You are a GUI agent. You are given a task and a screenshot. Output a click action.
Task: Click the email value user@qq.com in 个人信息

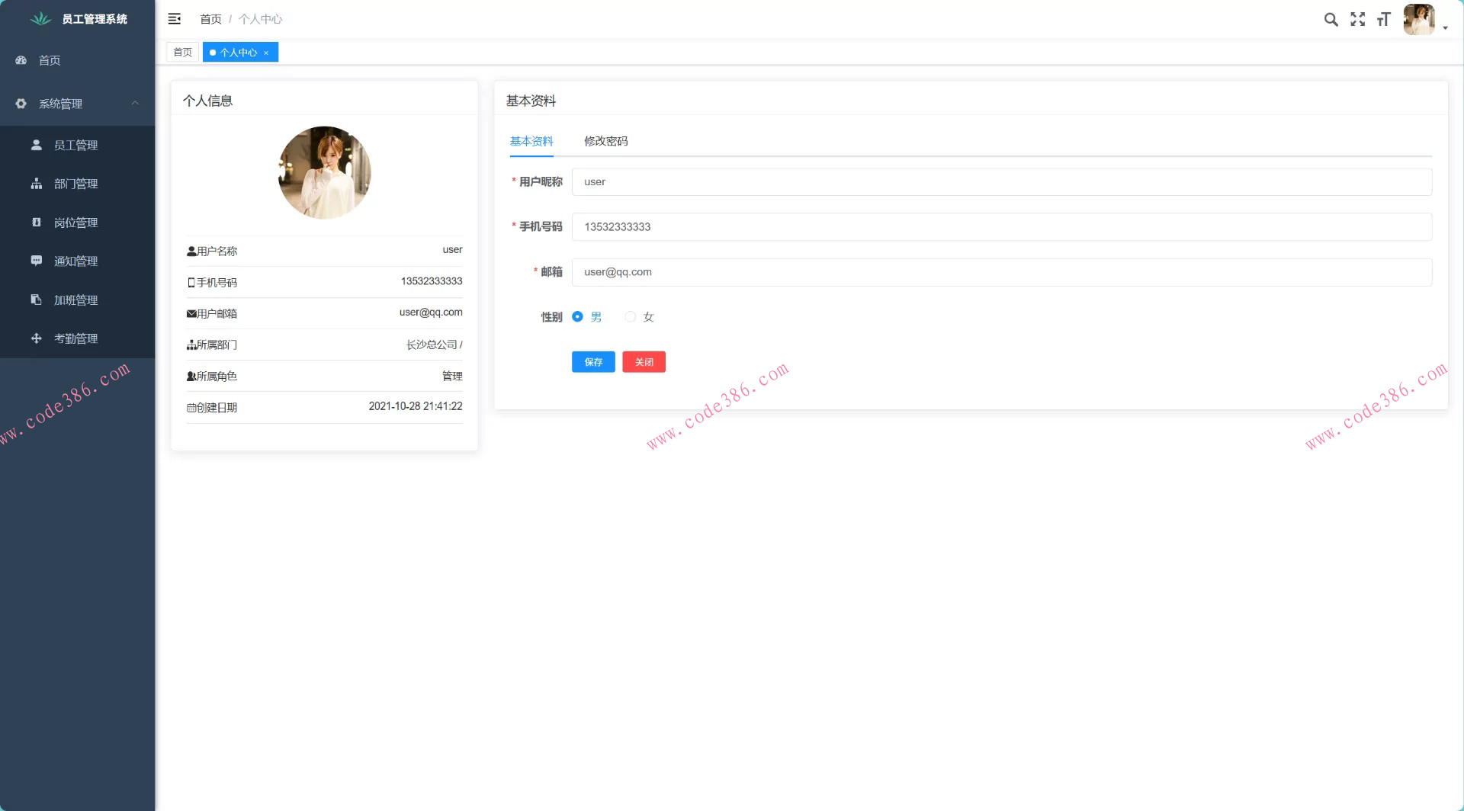pyautogui.click(x=431, y=313)
